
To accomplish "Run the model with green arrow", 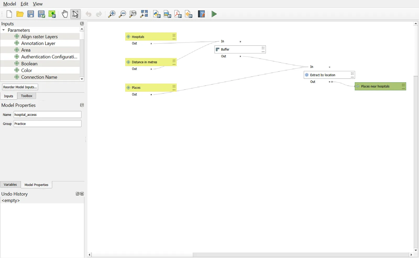I will tap(214, 14).
